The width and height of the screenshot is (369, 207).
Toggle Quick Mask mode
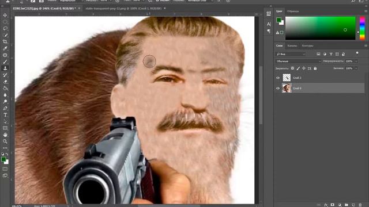click(5, 168)
